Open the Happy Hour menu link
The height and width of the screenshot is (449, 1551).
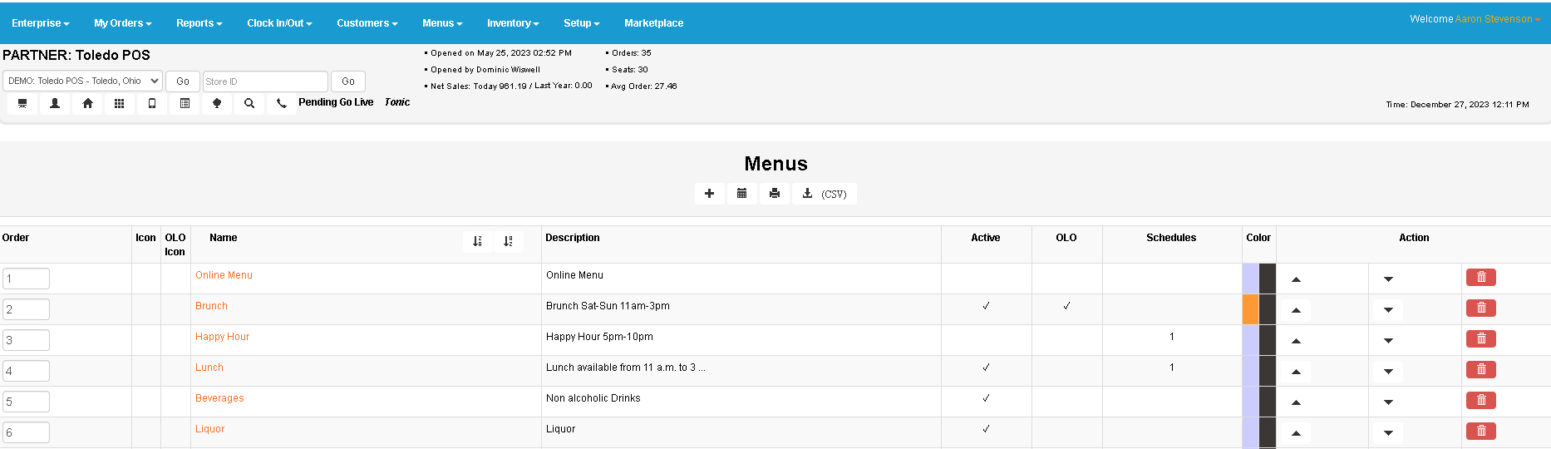(222, 337)
